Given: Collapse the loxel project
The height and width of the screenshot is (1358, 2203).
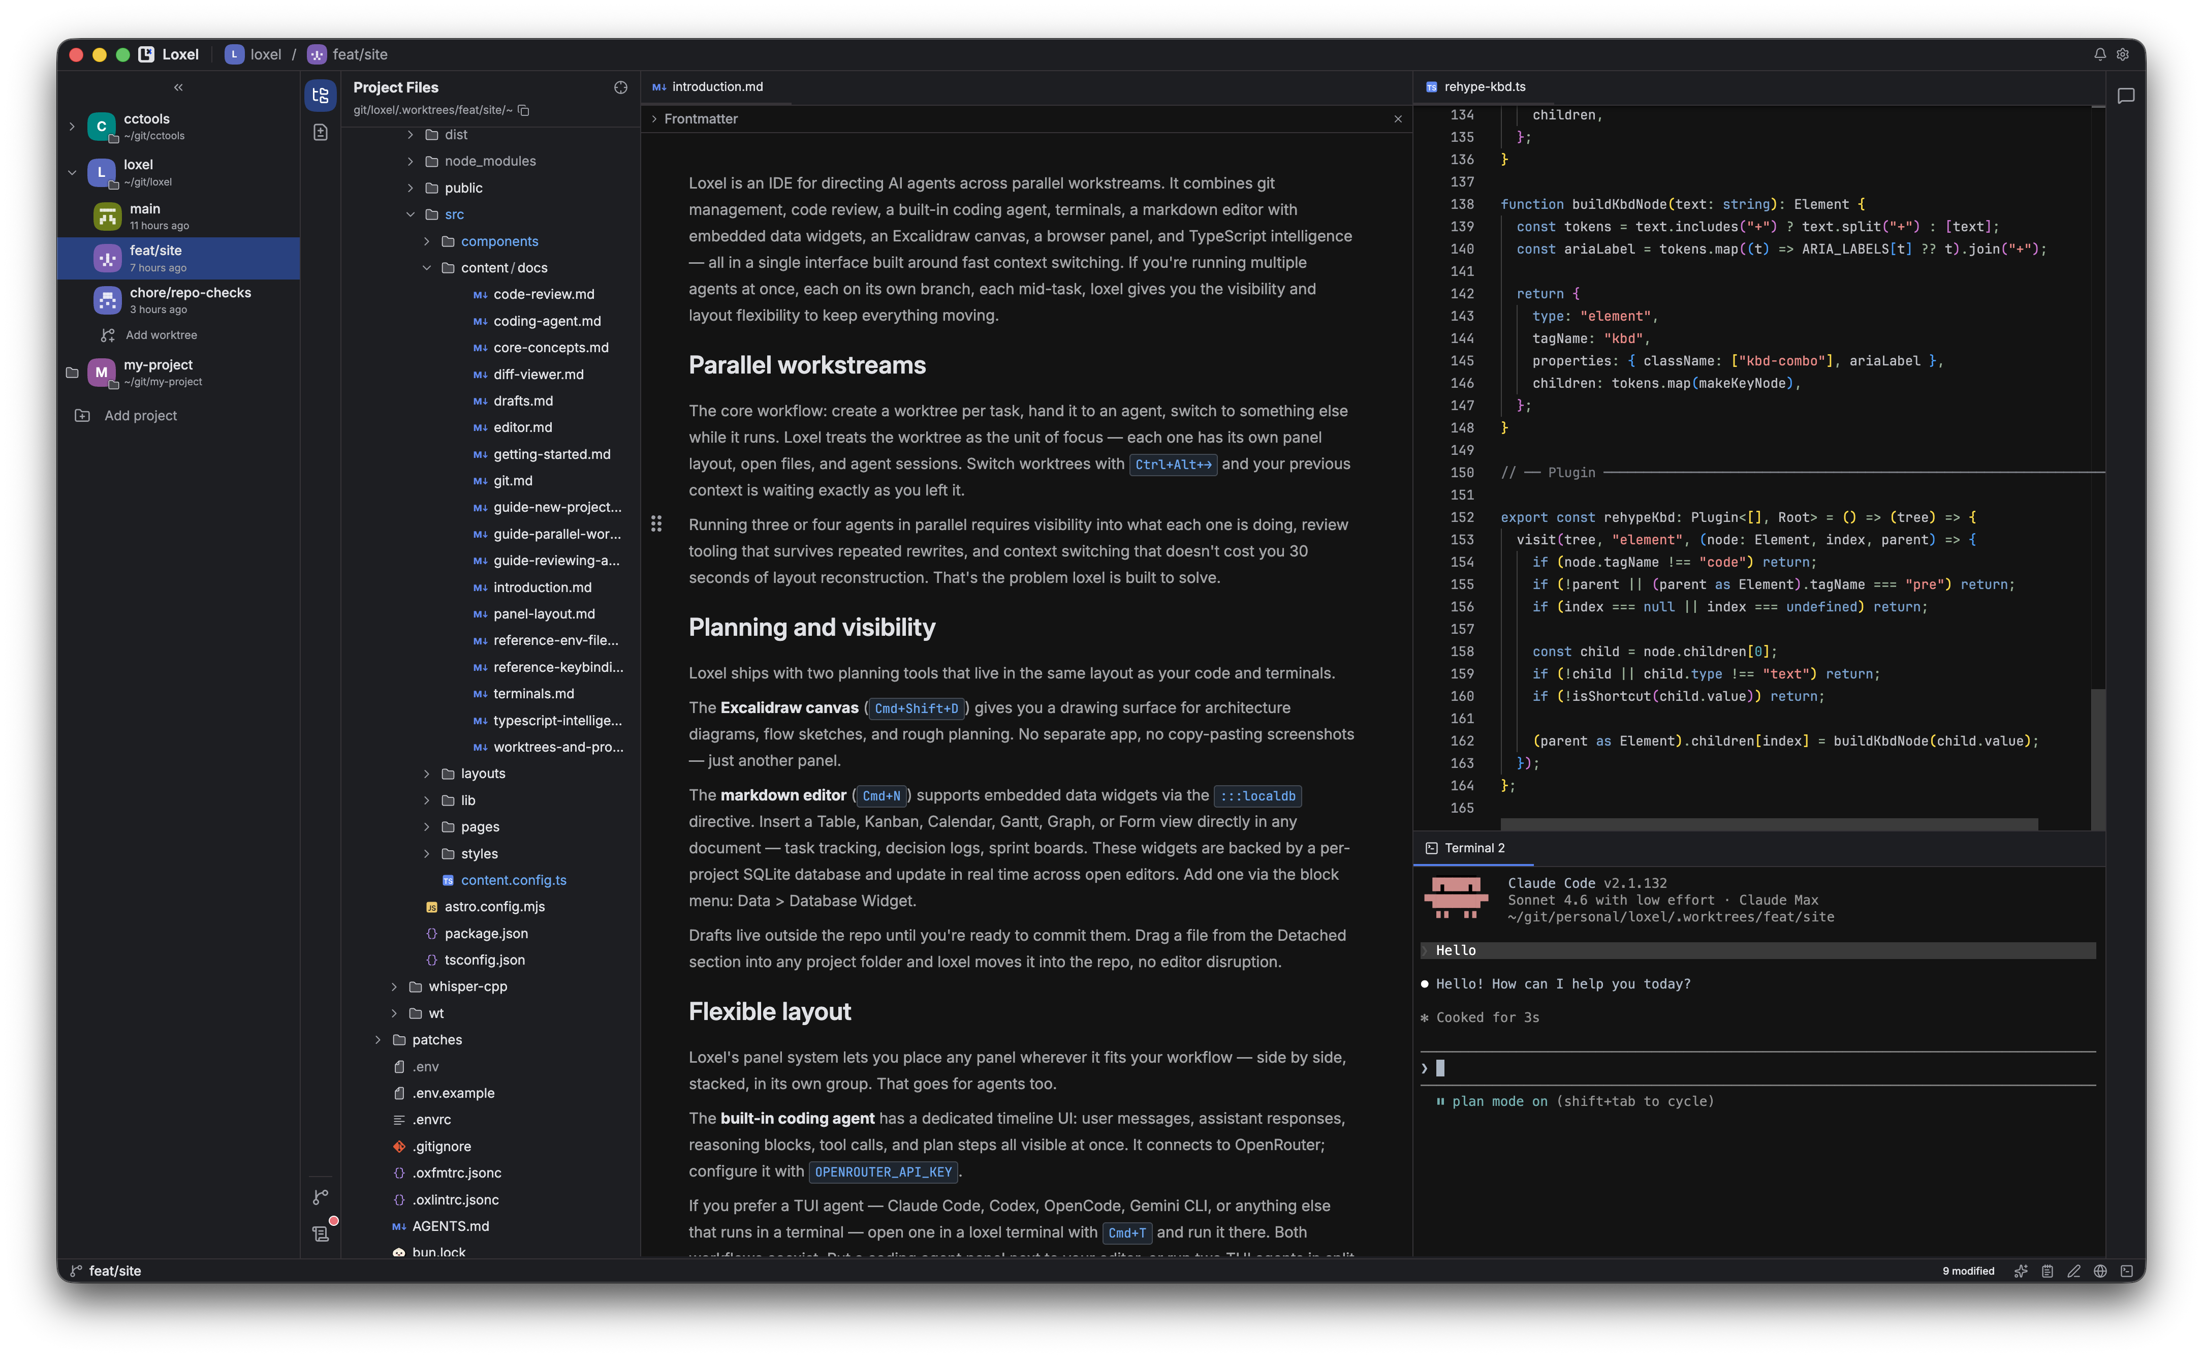Looking at the screenshot, I should (72, 172).
